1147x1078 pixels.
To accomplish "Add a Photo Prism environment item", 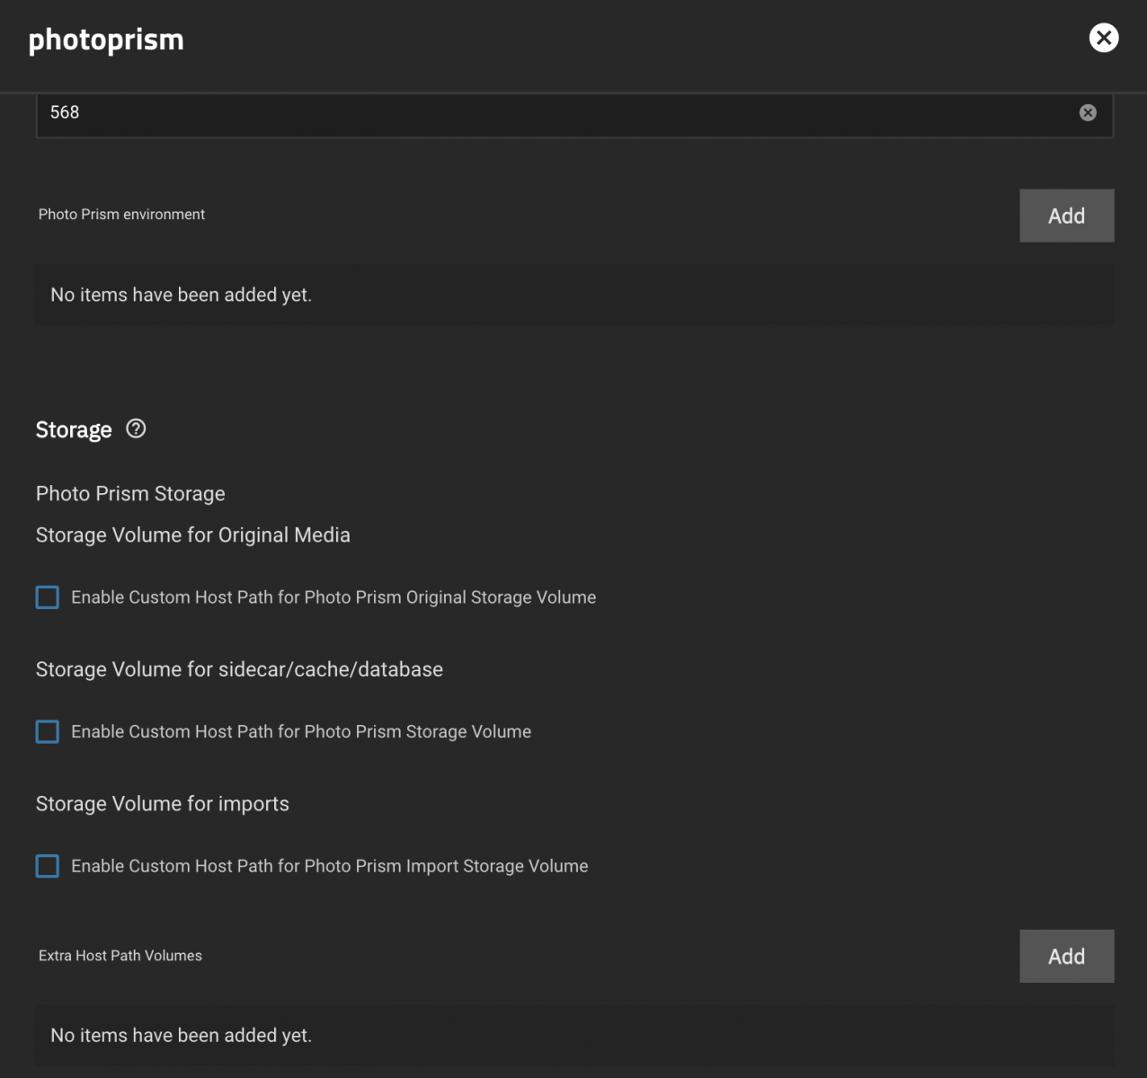I will tap(1066, 216).
